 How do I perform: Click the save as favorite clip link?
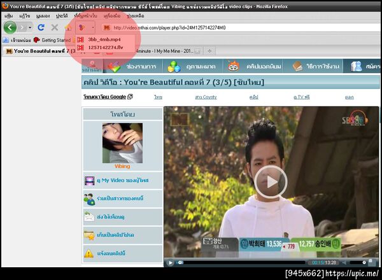tap(115, 235)
